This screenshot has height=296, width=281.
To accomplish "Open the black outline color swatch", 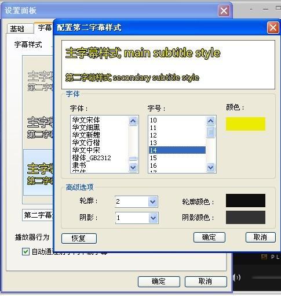I will 246,201.
